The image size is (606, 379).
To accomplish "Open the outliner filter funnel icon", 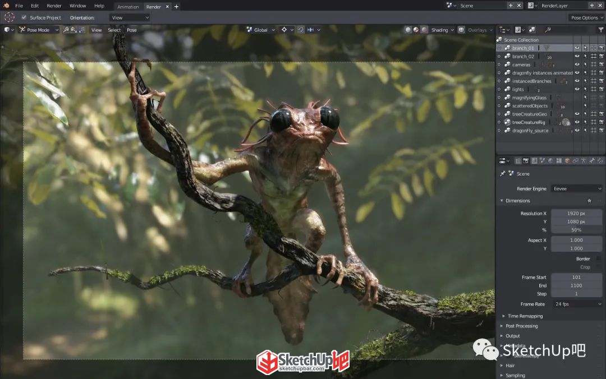I will (600, 30).
